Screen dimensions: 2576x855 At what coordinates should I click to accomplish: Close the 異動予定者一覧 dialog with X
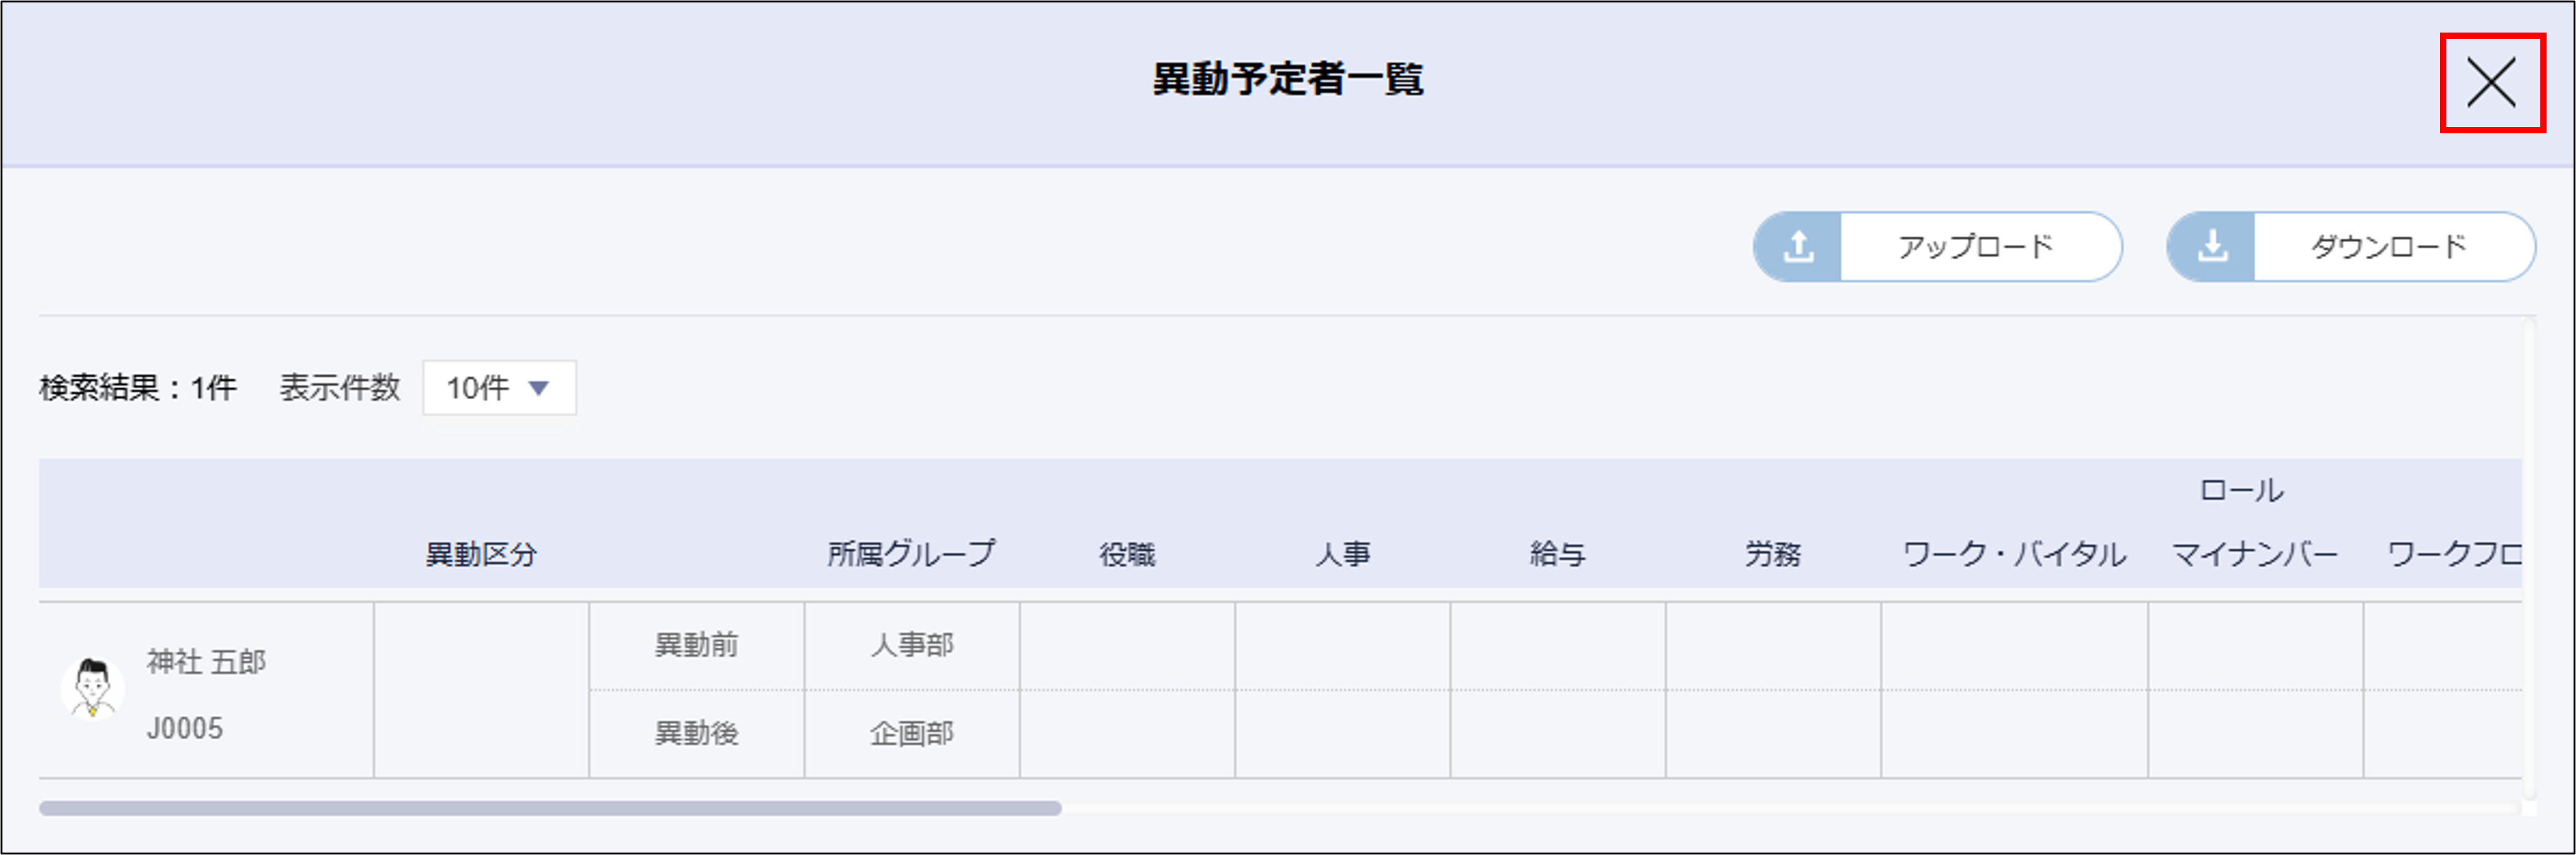tap(2490, 82)
